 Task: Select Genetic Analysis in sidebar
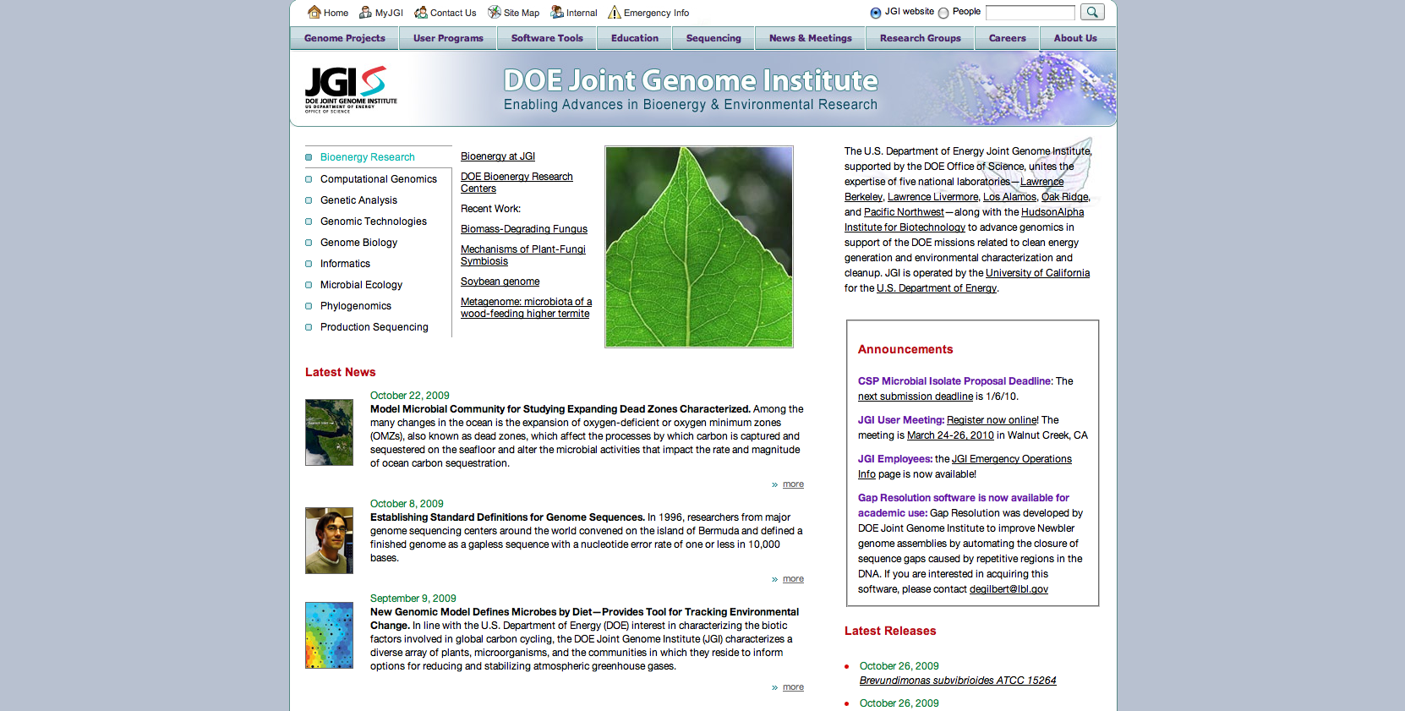point(358,200)
